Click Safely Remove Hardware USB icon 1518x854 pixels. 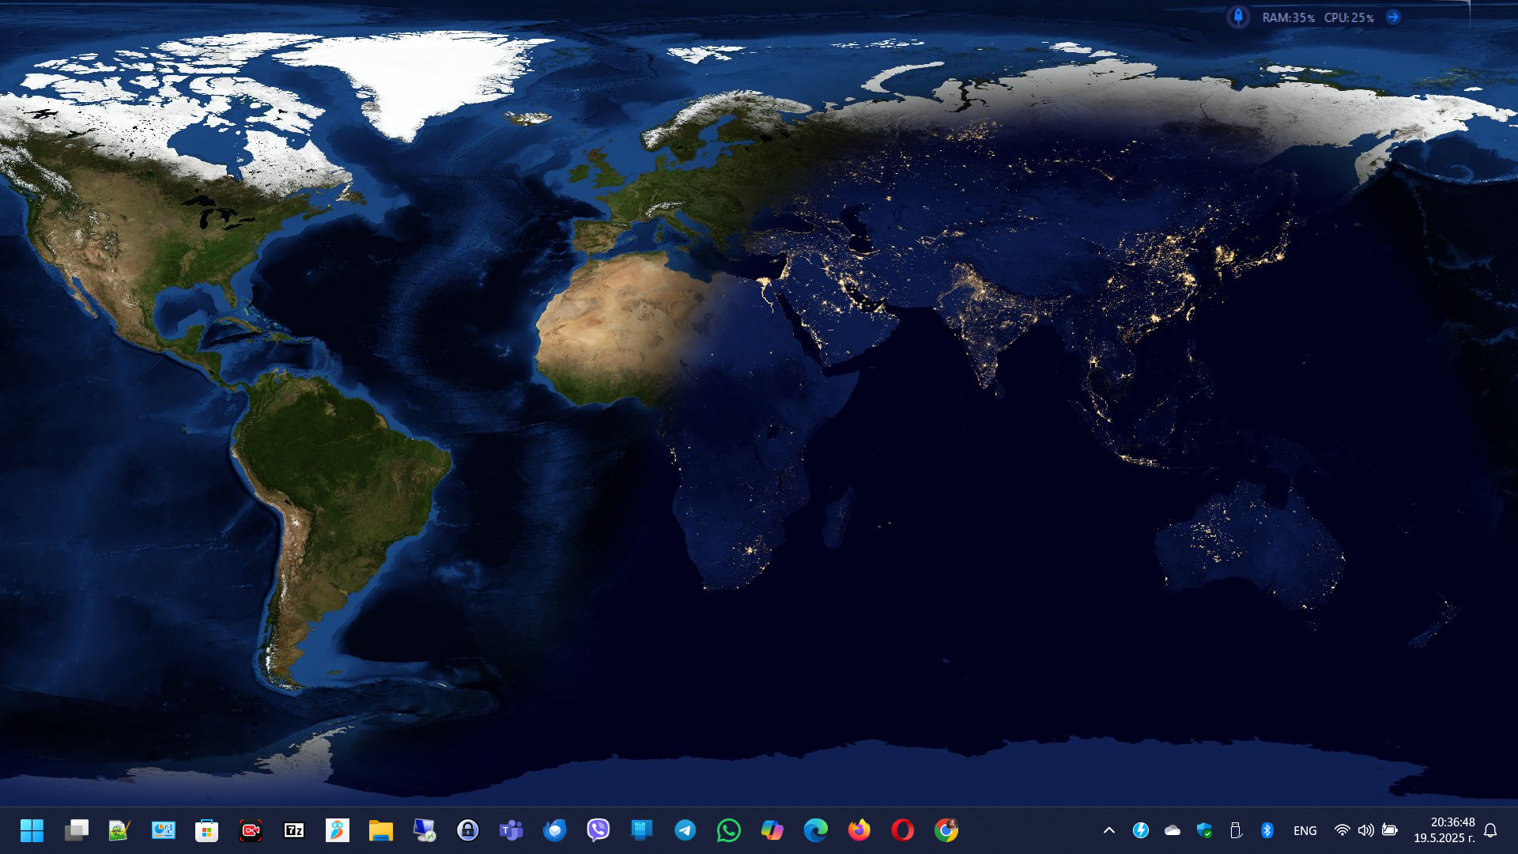[x=1236, y=830]
